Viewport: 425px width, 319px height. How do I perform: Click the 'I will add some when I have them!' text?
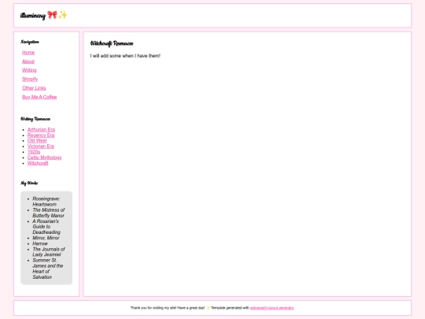click(125, 56)
